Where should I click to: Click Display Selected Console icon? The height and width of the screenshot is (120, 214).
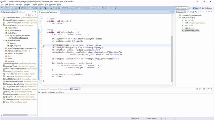pos(200,89)
